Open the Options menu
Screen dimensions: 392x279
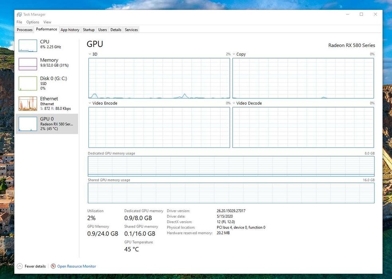[x=33, y=22]
